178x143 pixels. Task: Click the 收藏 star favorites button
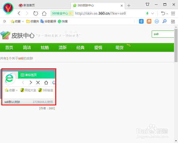pos(16,21)
